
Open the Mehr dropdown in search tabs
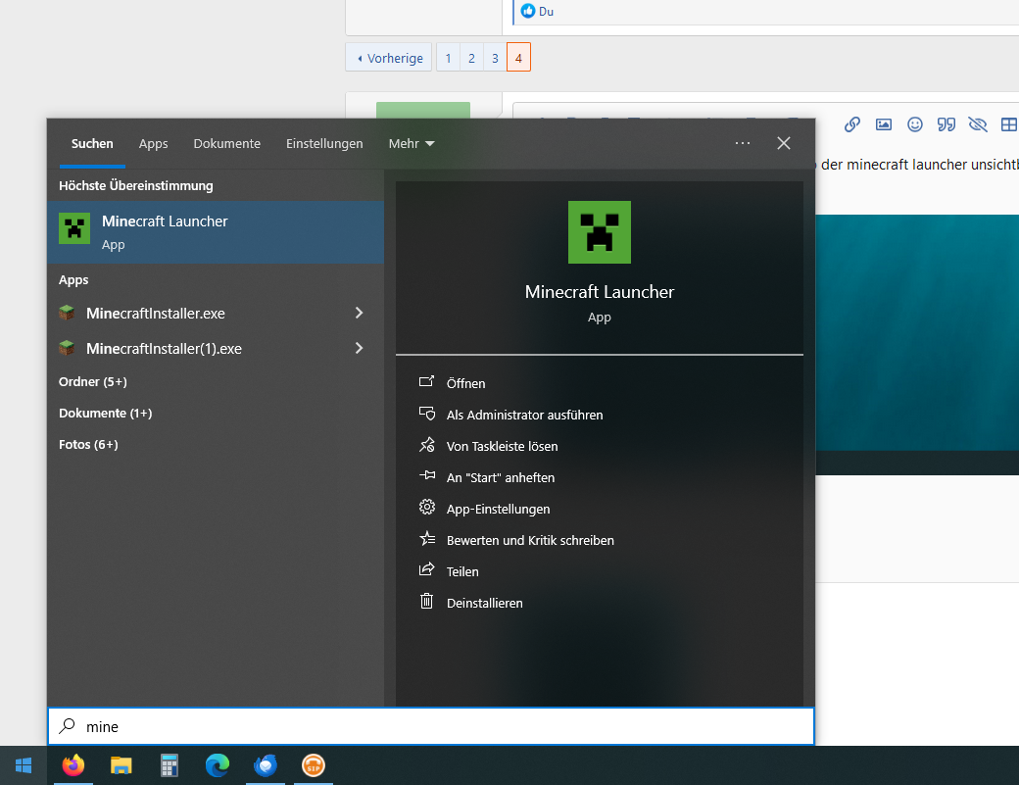412,144
